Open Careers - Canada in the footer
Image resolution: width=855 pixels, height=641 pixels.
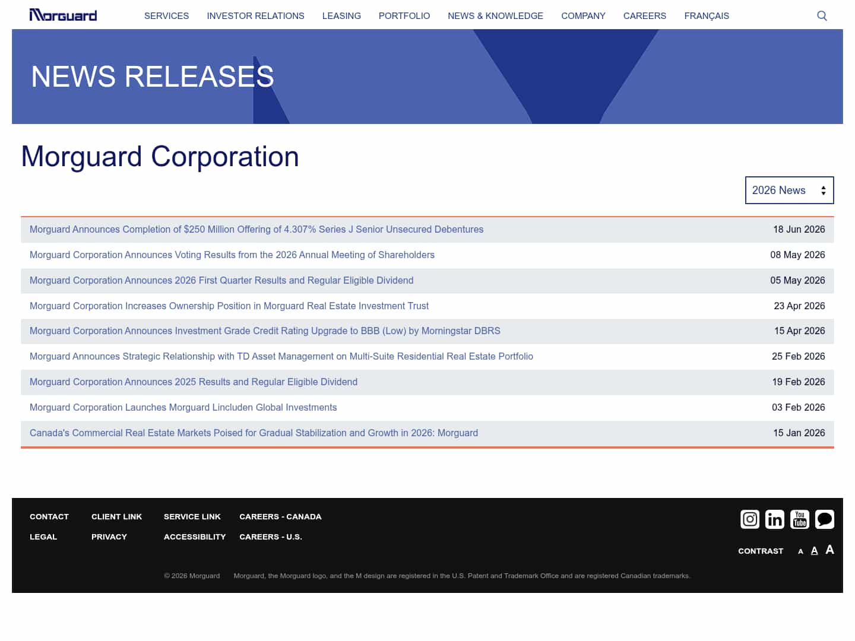coord(280,516)
